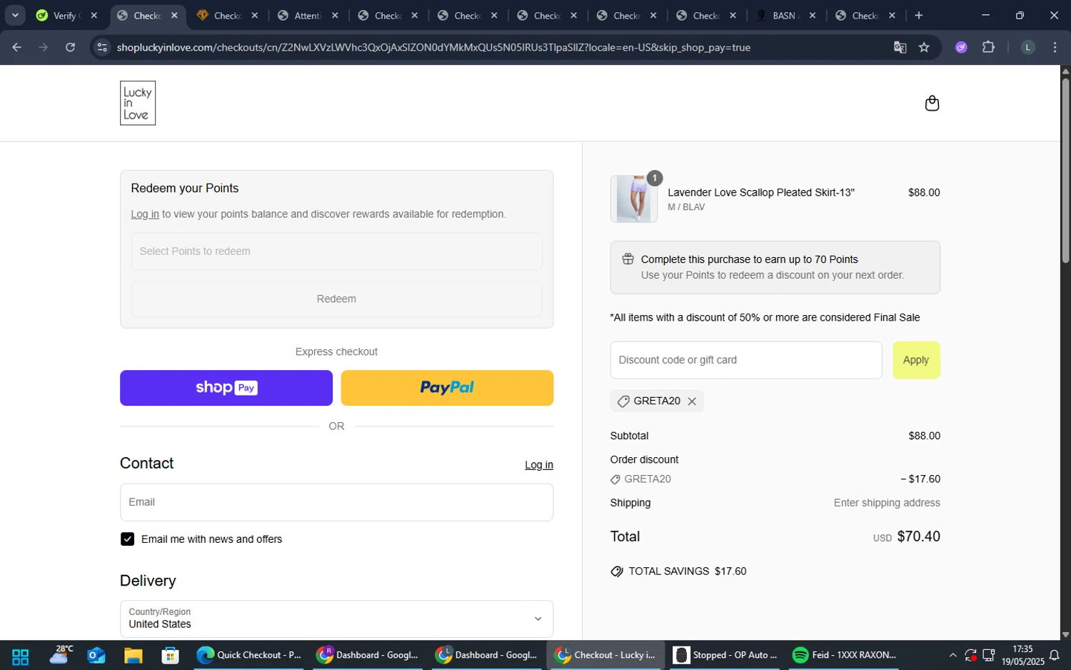Open the weather widget showing 28°C

coord(60,655)
